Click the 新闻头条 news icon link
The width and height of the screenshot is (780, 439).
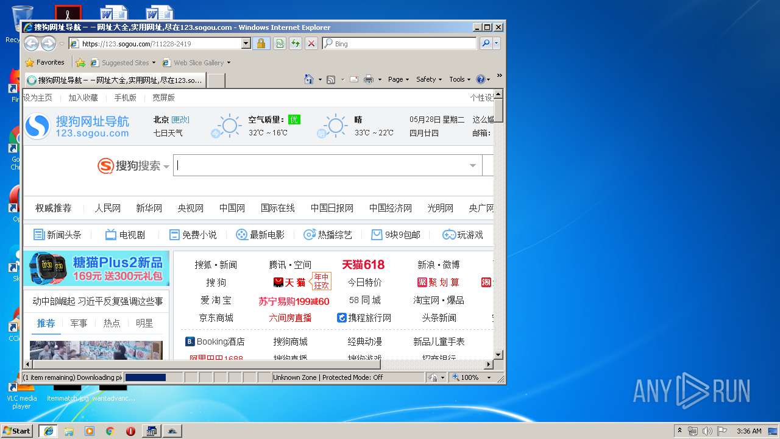coord(57,235)
